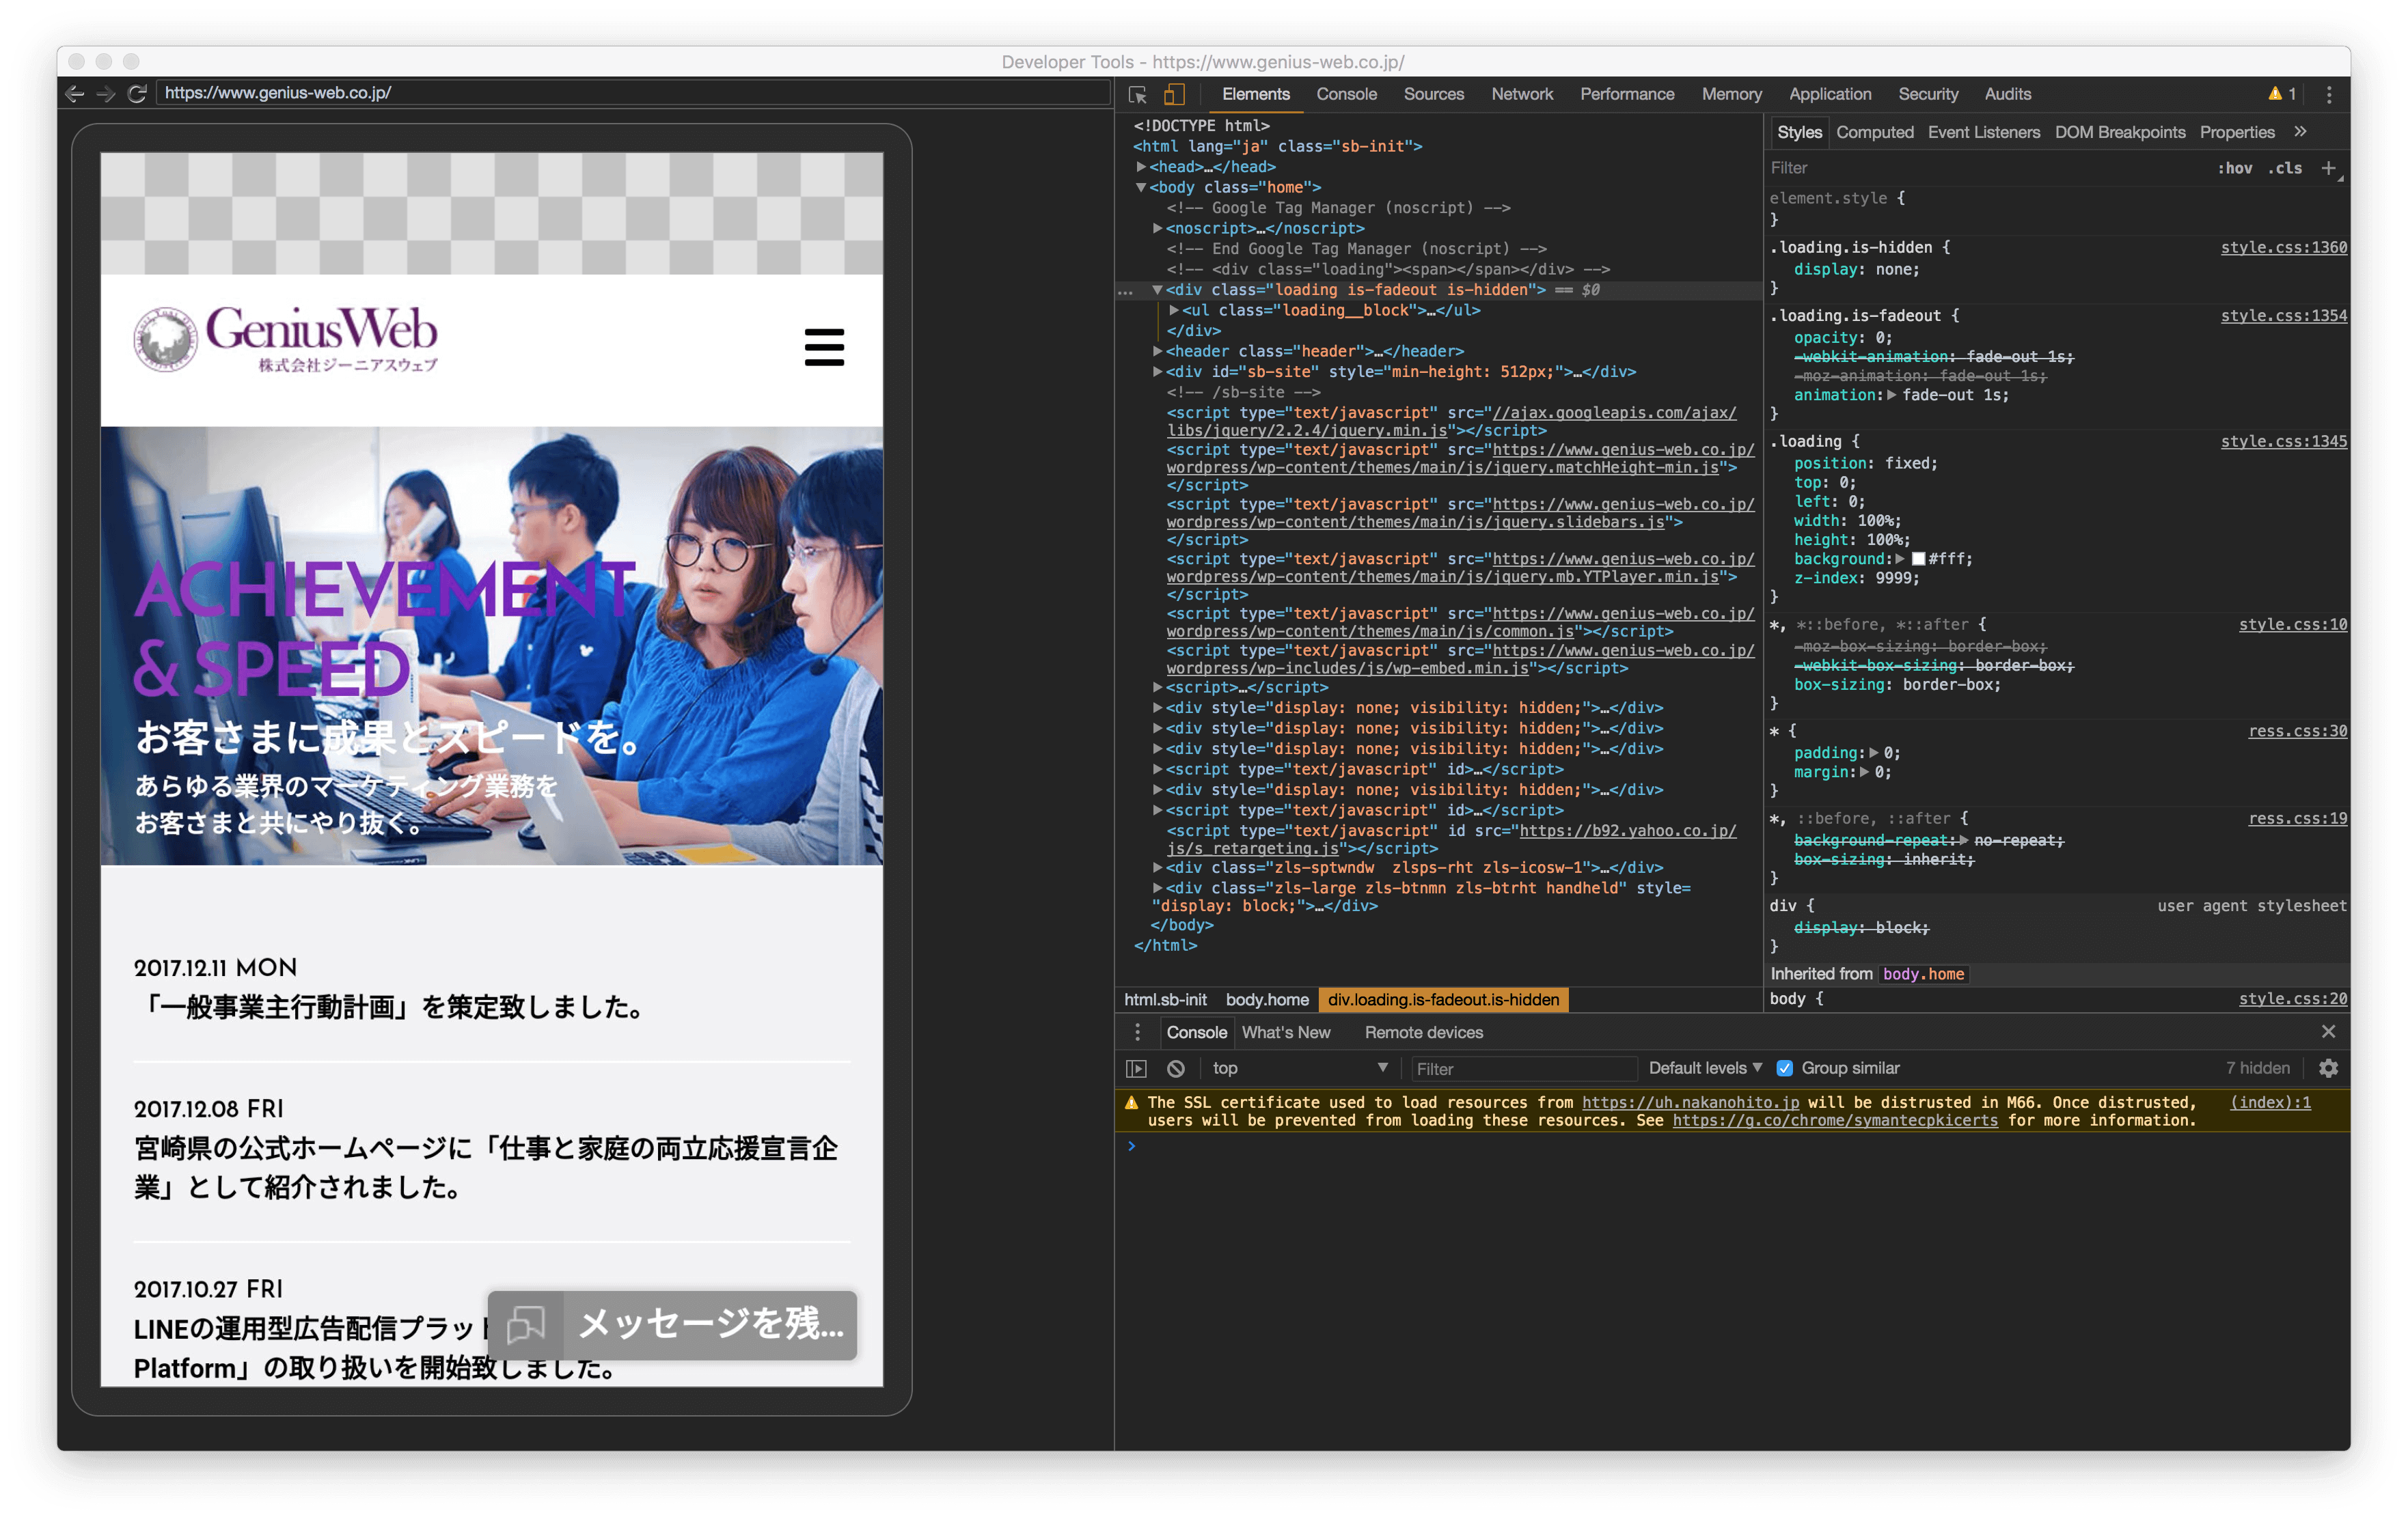The height and width of the screenshot is (1519, 2408).
Task: Click the メッセージを残 chat button
Action: pyautogui.click(x=672, y=1324)
